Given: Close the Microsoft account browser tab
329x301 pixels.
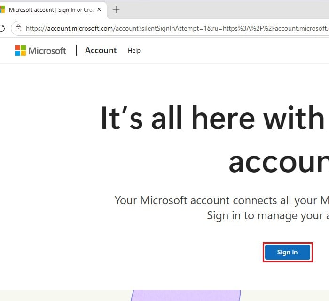Looking at the screenshot, I should click(99, 10).
